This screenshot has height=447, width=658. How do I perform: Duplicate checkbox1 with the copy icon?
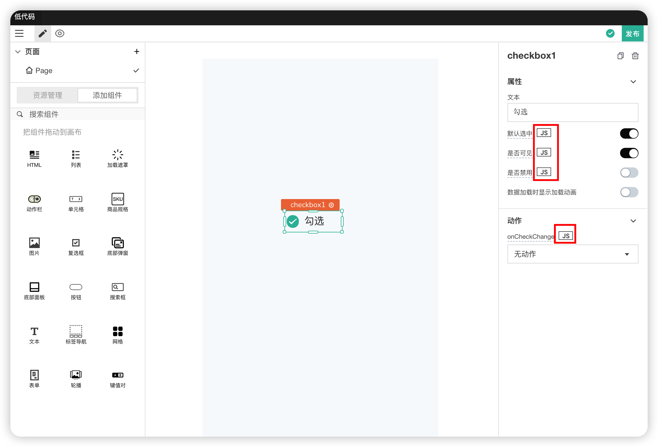coord(620,56)
